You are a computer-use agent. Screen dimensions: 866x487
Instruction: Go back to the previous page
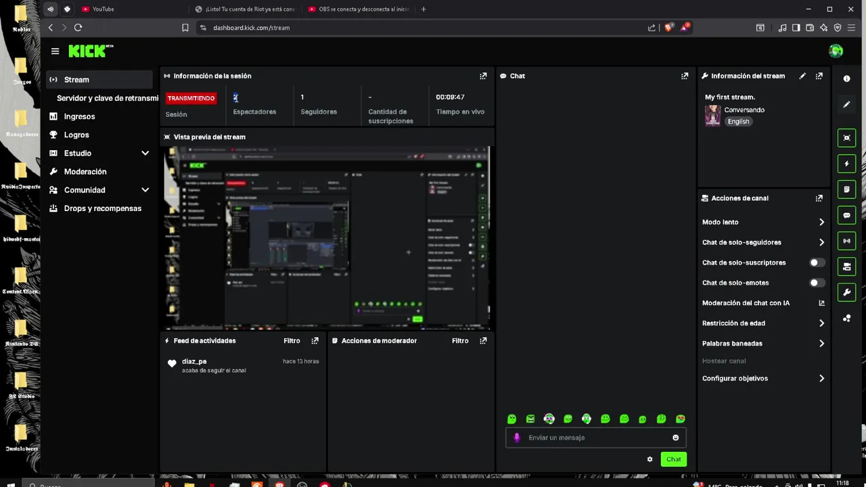(51, 28)
